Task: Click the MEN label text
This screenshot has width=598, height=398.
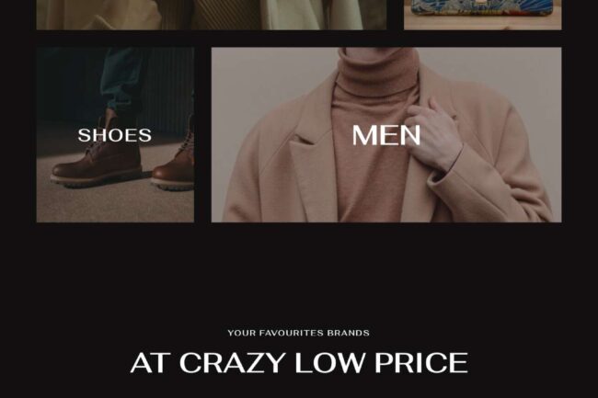Action: pyautogui.click(x=386, y=135)
